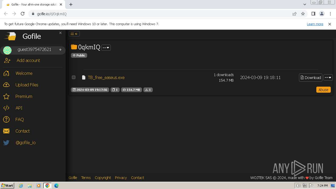Open the Chrome three-dot menu
The height and width of the screenshot is (189, 336).
pos(330,14)
